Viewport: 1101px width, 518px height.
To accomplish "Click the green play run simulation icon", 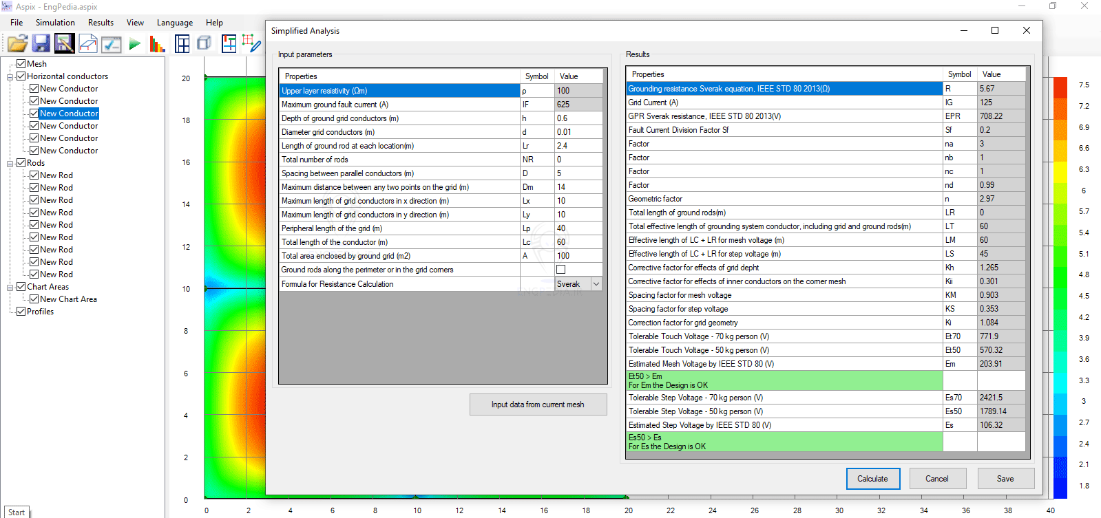I will tap(135, 44).
